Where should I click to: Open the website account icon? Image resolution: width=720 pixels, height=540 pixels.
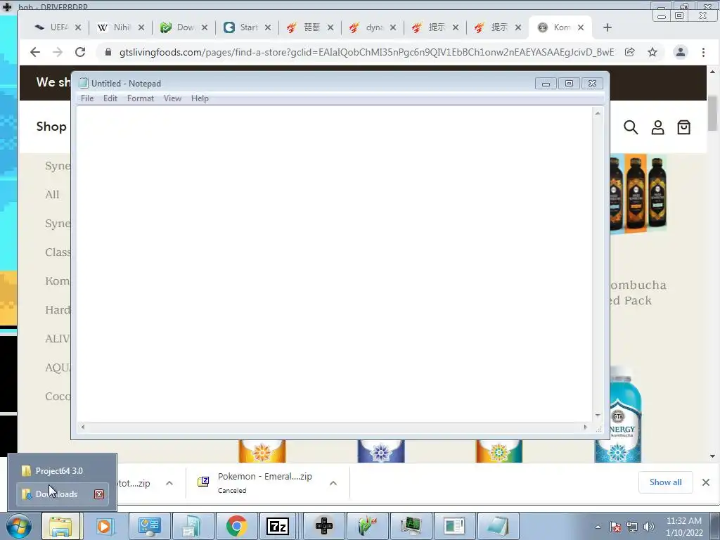657,127
